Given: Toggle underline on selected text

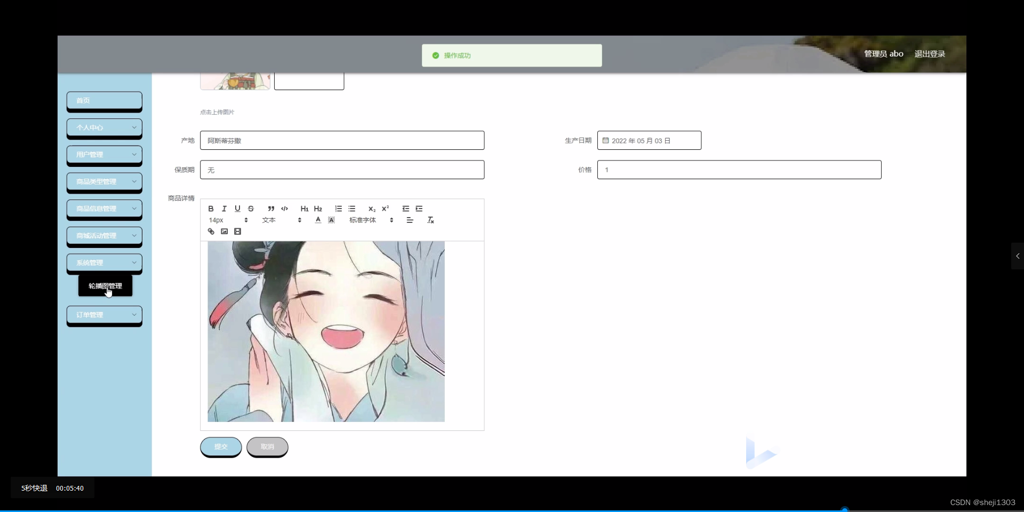Looking at the screenshot, I should (238, 209).
